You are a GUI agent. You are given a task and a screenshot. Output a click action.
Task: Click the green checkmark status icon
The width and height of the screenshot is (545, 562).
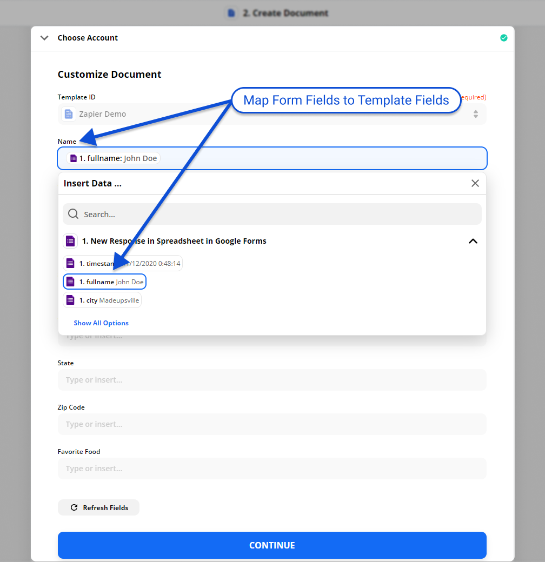[x=503, y=38]
